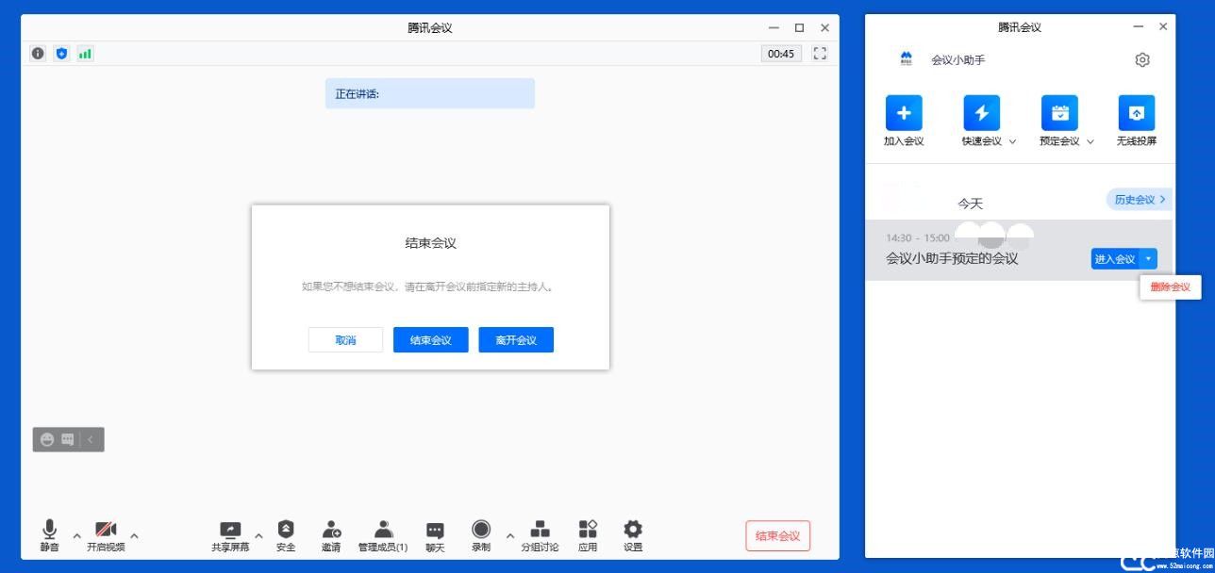
Task: Start a 快速会议 with the lightning icon
Action: [x=981, y=113]
